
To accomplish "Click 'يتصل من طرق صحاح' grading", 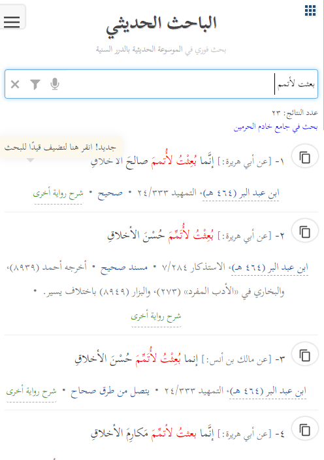I will 110,391.
